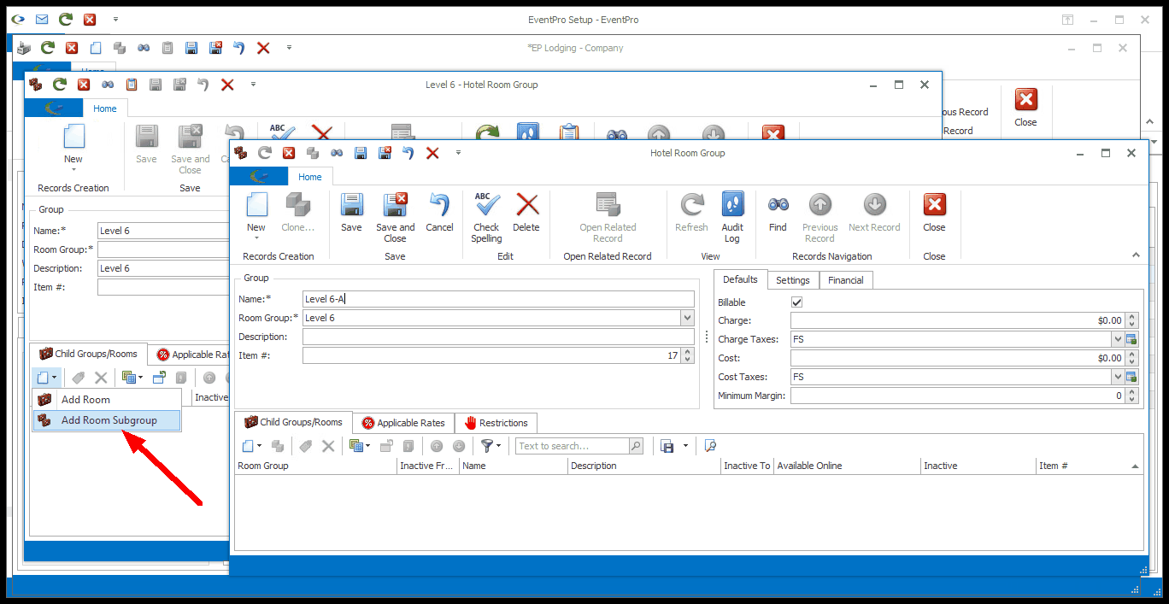Click green refresh icon in Level 6 window title bar

pos(60,85)
